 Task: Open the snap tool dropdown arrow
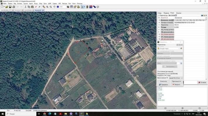coord(84,7)
